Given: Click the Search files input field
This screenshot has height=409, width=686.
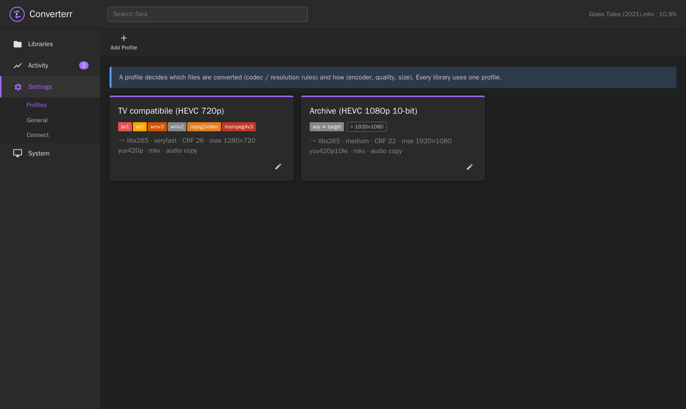Looking at the screenshot, I should click(x=208, y=14).
